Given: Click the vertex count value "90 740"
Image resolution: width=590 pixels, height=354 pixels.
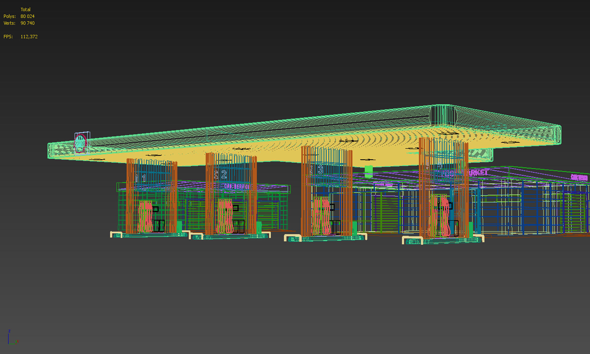Looking at the screenshot, I should [27, 23].
